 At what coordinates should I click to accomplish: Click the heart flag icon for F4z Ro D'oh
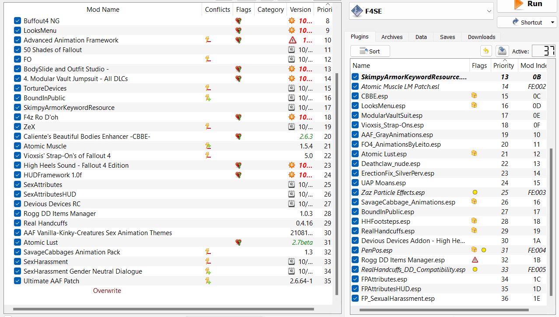[238, 117]
